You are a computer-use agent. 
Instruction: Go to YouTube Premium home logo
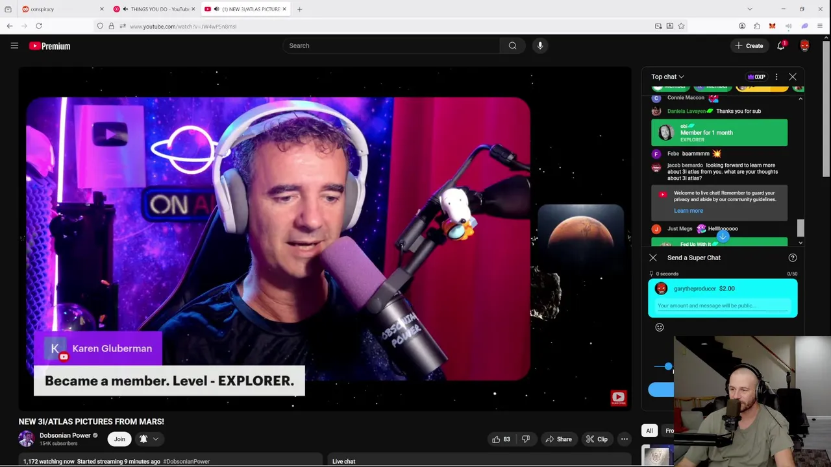coord(49,46)
